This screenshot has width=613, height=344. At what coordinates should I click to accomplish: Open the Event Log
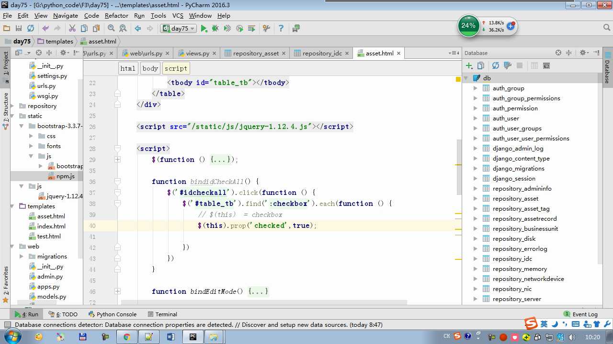pyautogui.click(x=580, y=314)
